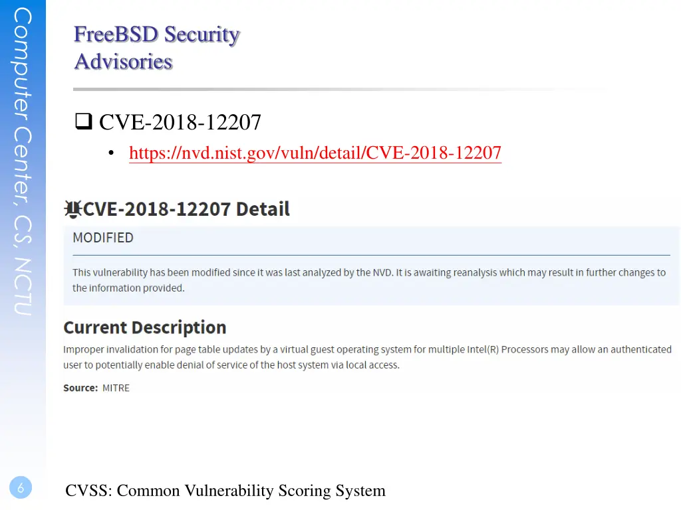Click the square bullet before CVE-2018-12207
This screenshot has height=510, width=681.
coord(83,122)
